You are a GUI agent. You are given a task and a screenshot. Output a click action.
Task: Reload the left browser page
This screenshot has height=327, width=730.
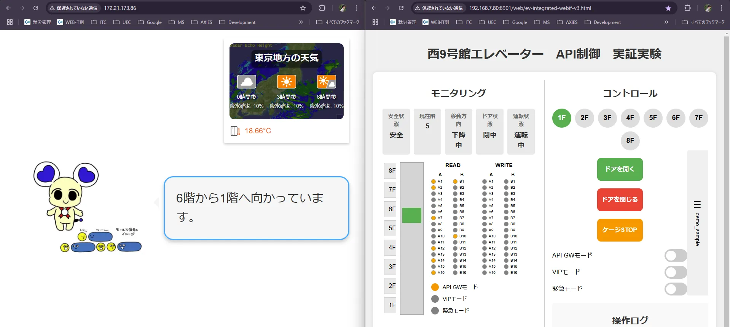click(36, 8)
